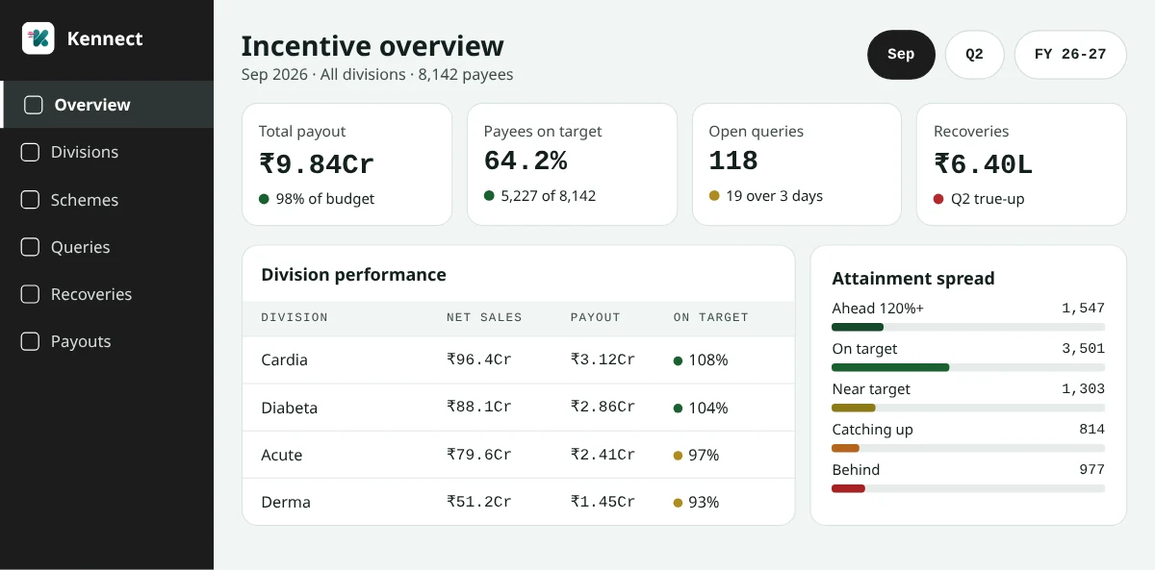This screenshot has height=570, width=1155.
Task: Click the Net Sales column header
Action: pyautogui.click(x=484, y=317)
